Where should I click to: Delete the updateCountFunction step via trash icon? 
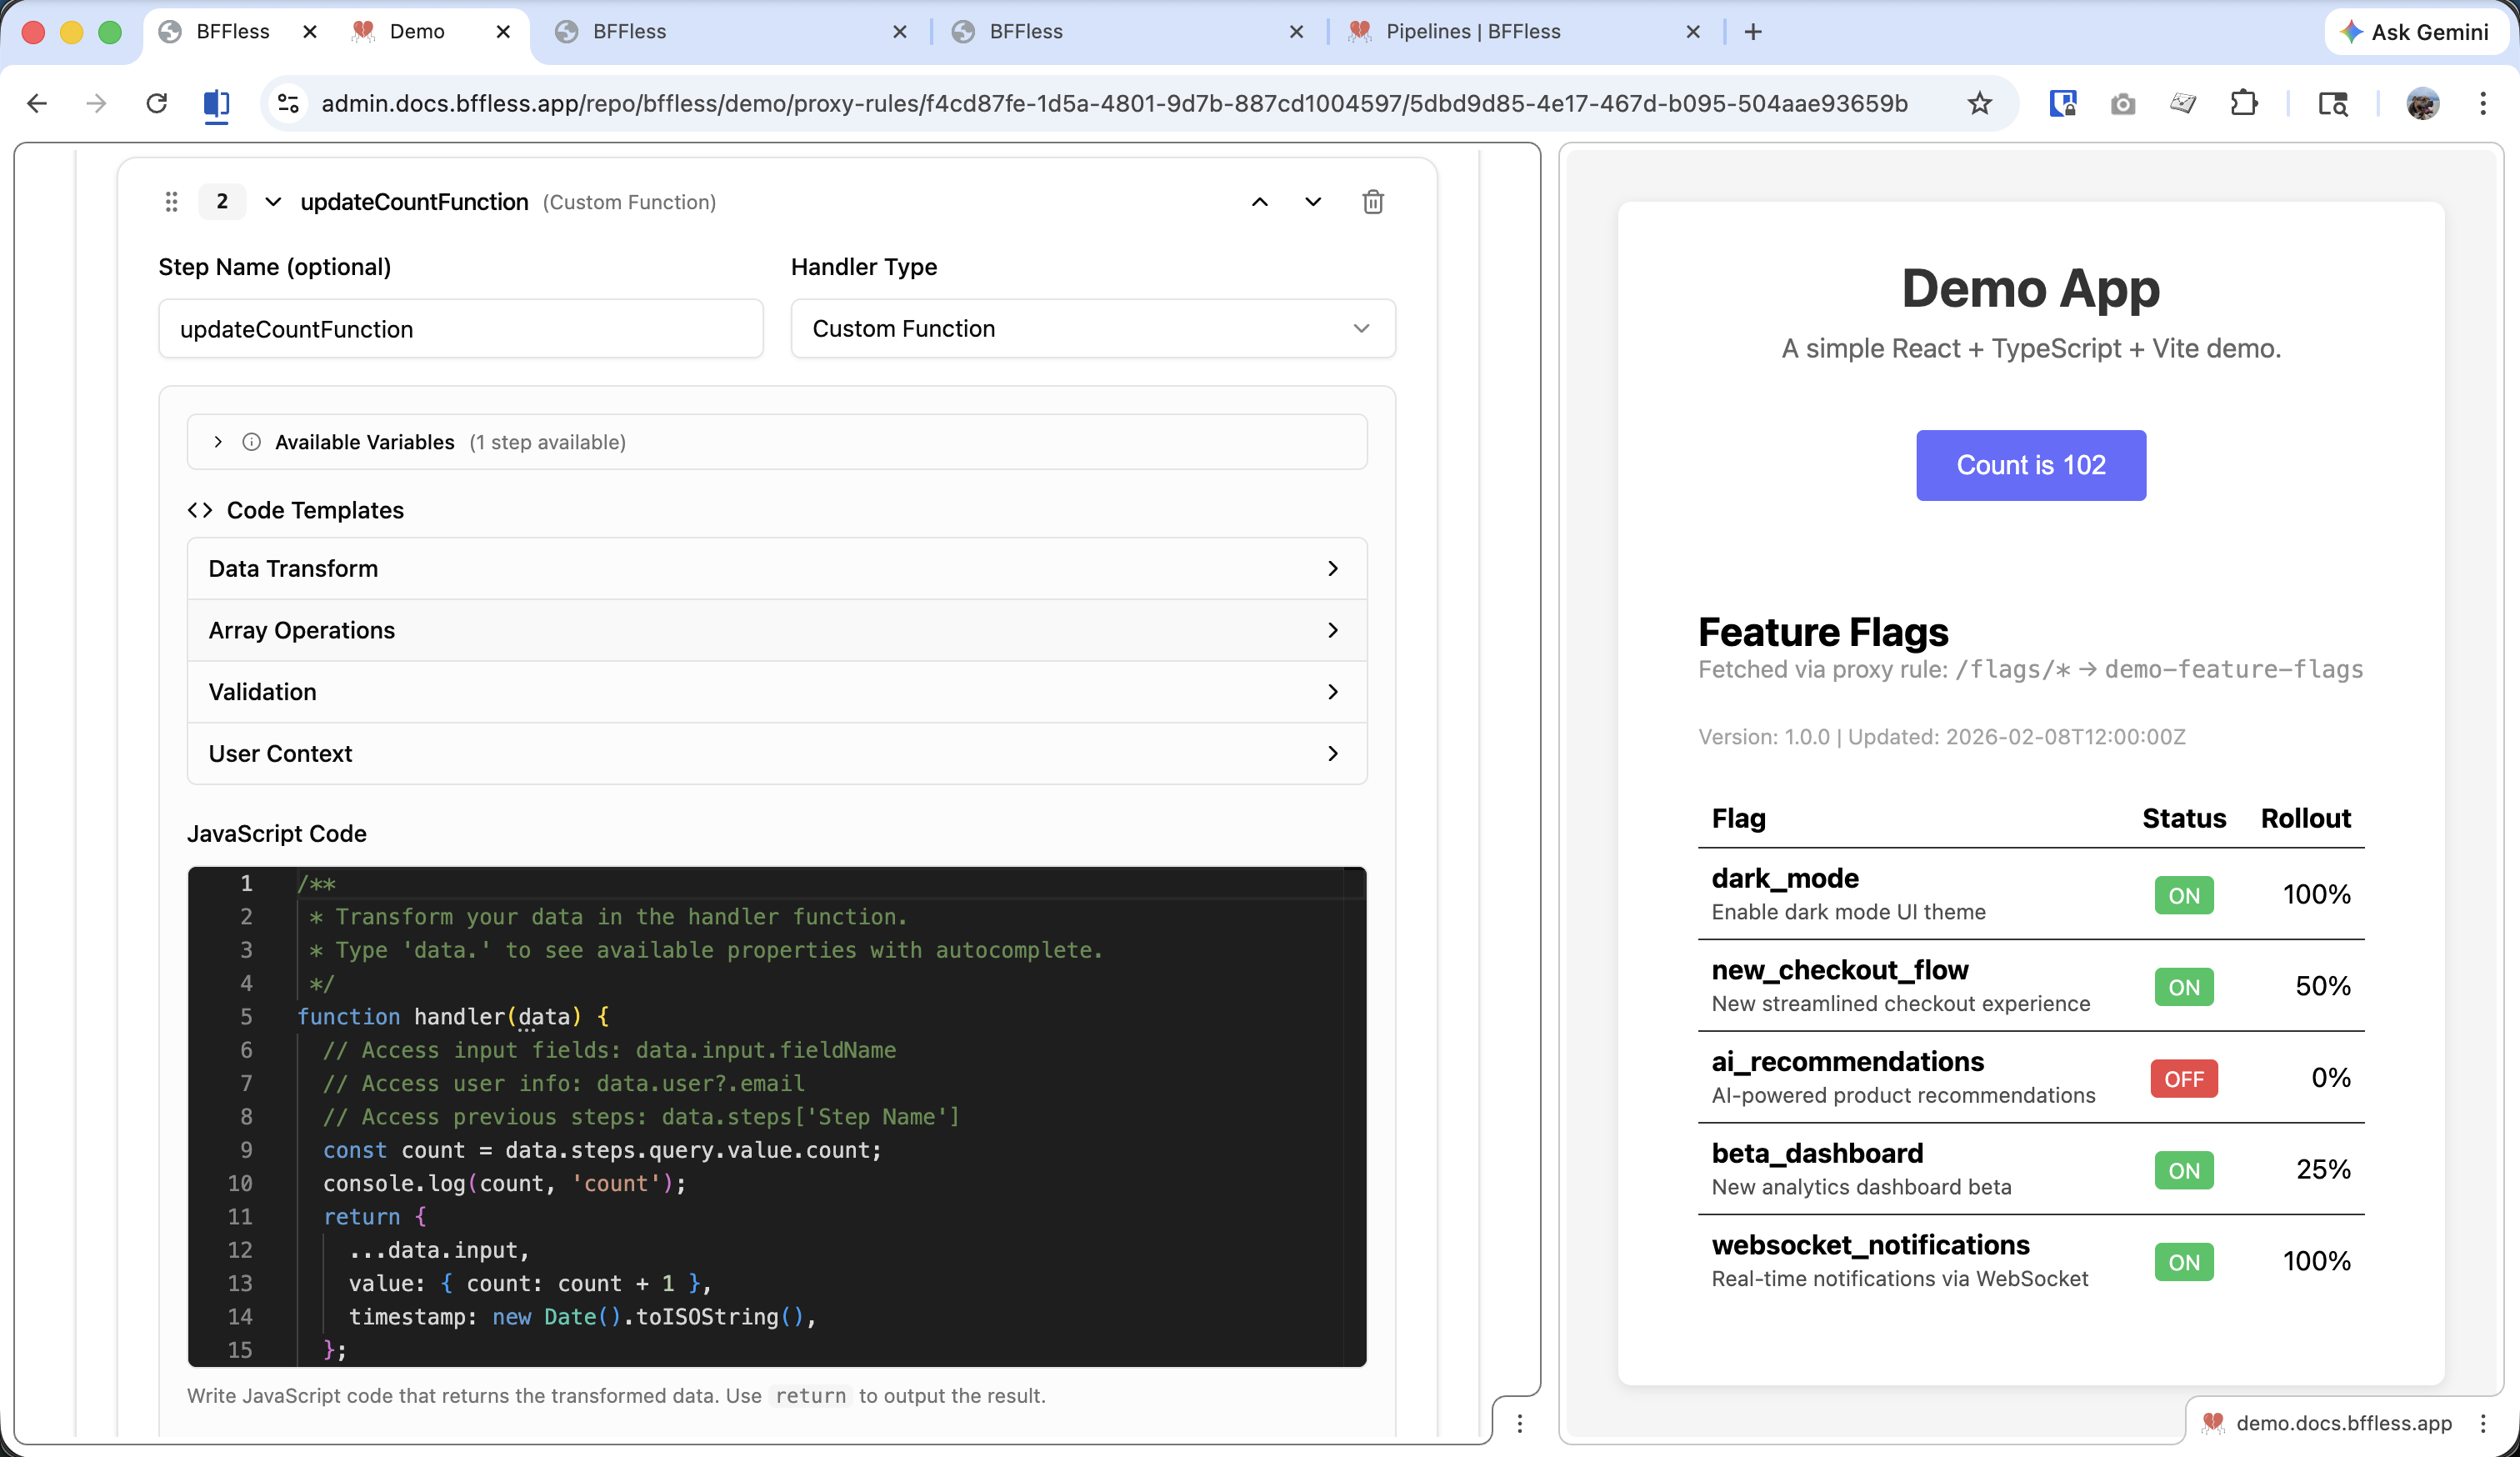pyautogui.click(x=1373, y=202)
